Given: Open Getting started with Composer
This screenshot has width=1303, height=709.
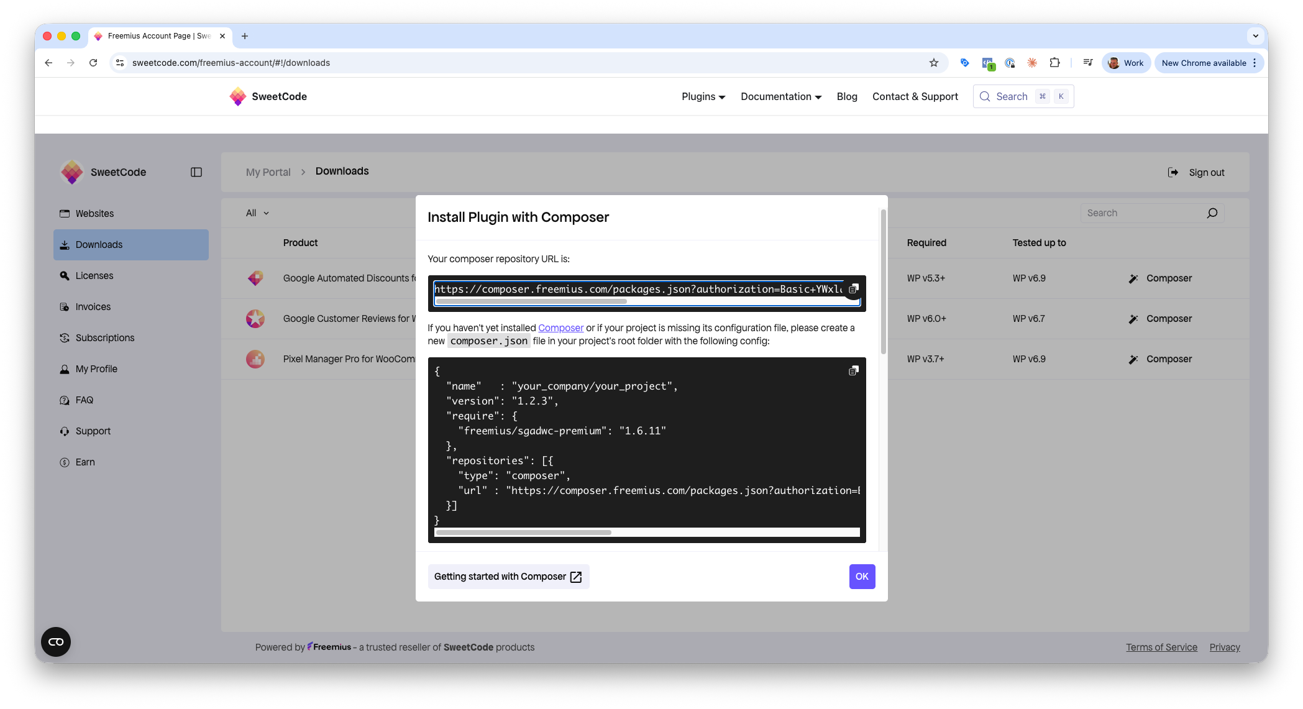Looking at the screenshot, I should tap(508, 576).
